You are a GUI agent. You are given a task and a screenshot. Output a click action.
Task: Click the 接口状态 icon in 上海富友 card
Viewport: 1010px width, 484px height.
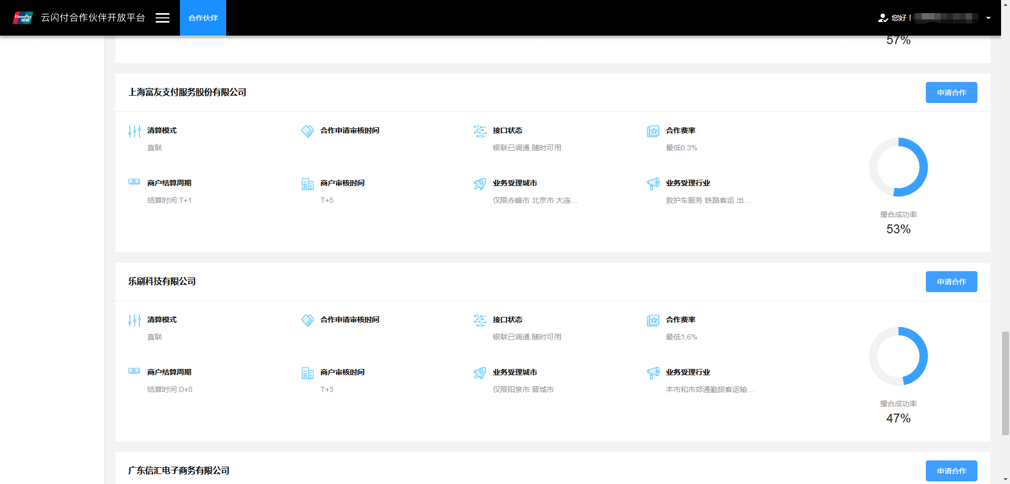click(480, 131)
